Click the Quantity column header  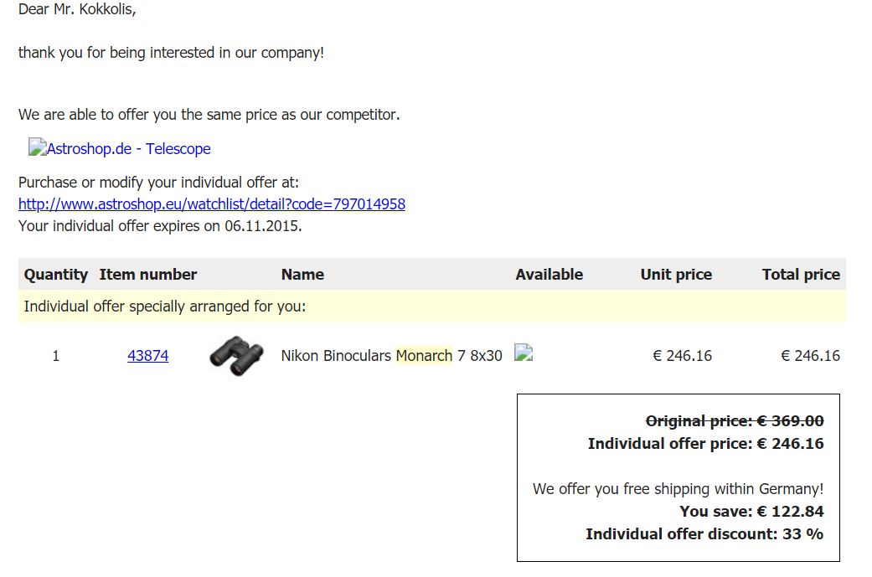pos(56,274)
